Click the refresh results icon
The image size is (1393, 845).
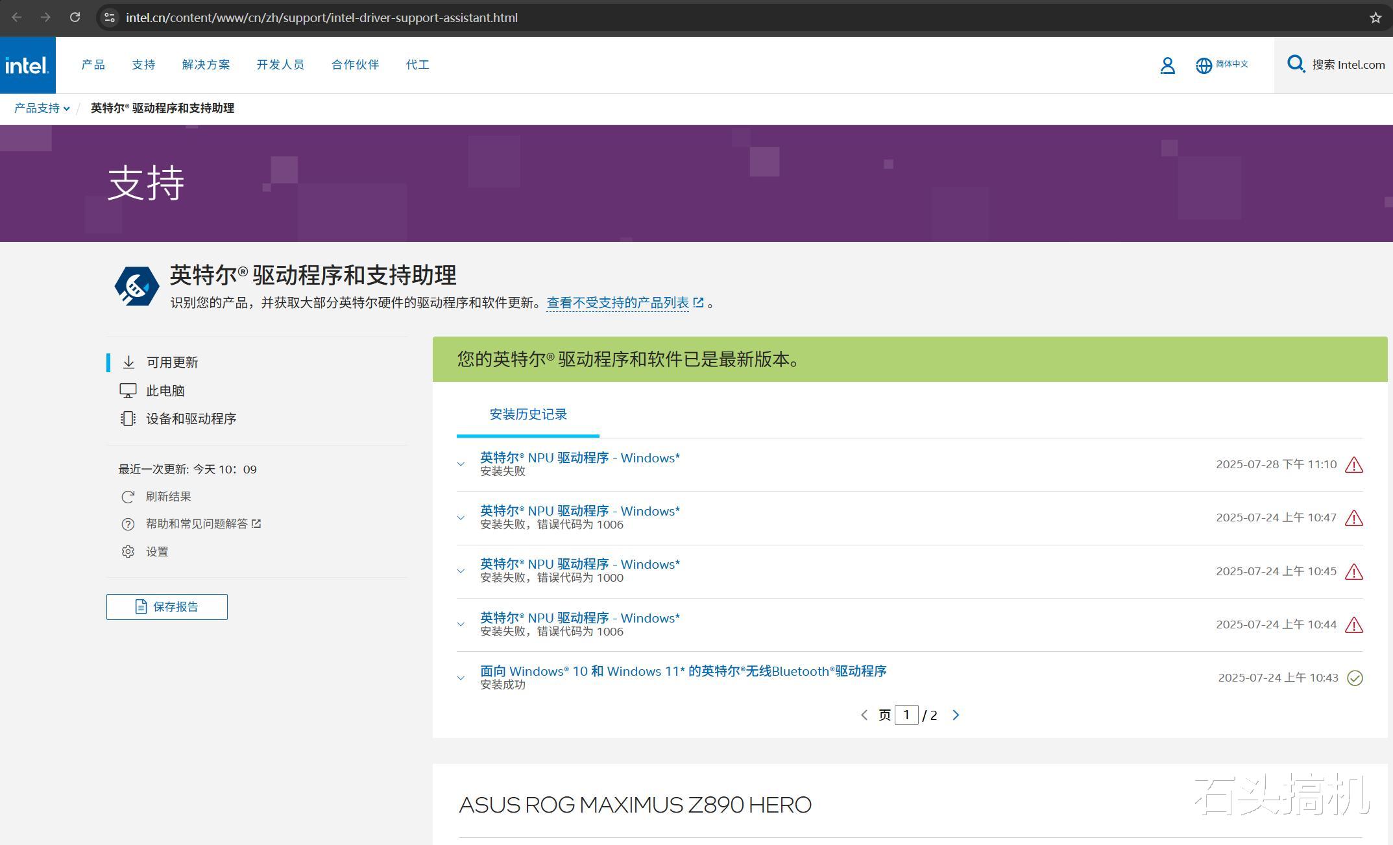[x=128, y=497]
